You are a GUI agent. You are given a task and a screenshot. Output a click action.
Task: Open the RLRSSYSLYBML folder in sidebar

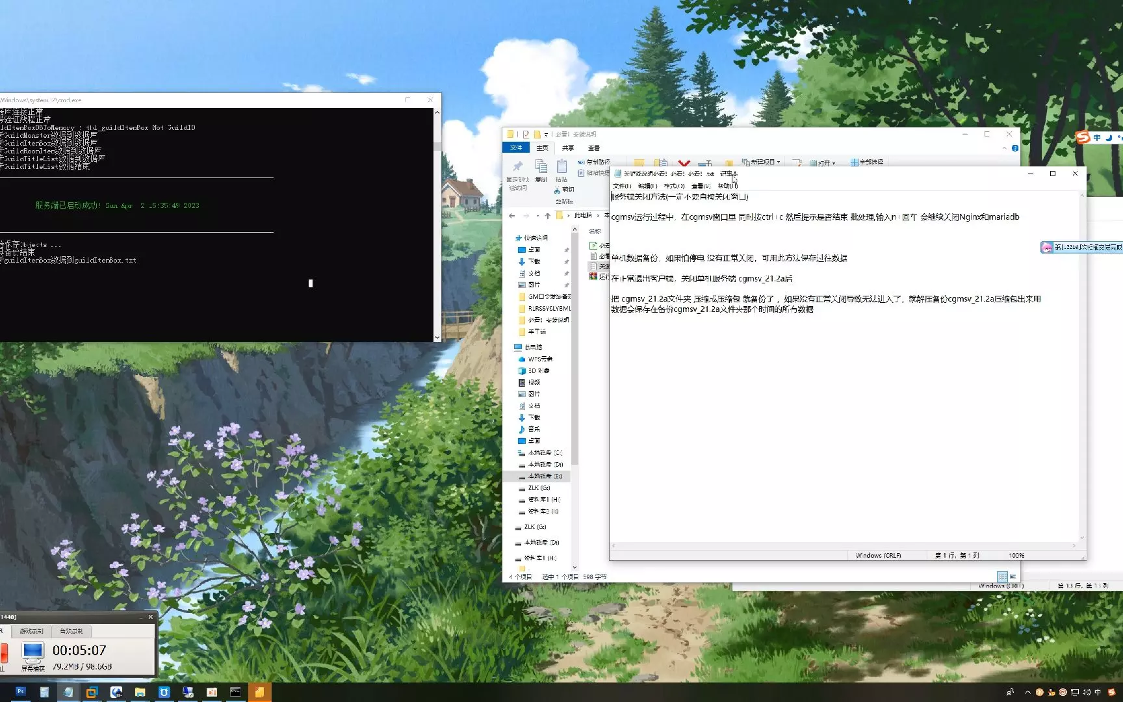tap(545, 308)
